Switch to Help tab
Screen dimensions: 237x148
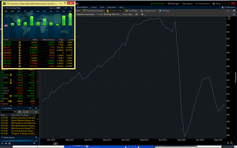coord(121,7)
